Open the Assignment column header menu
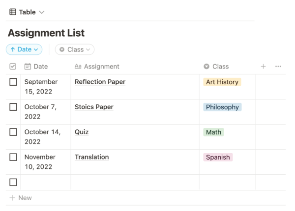Viewport: 295px width, 211px height. coord(101,67)
